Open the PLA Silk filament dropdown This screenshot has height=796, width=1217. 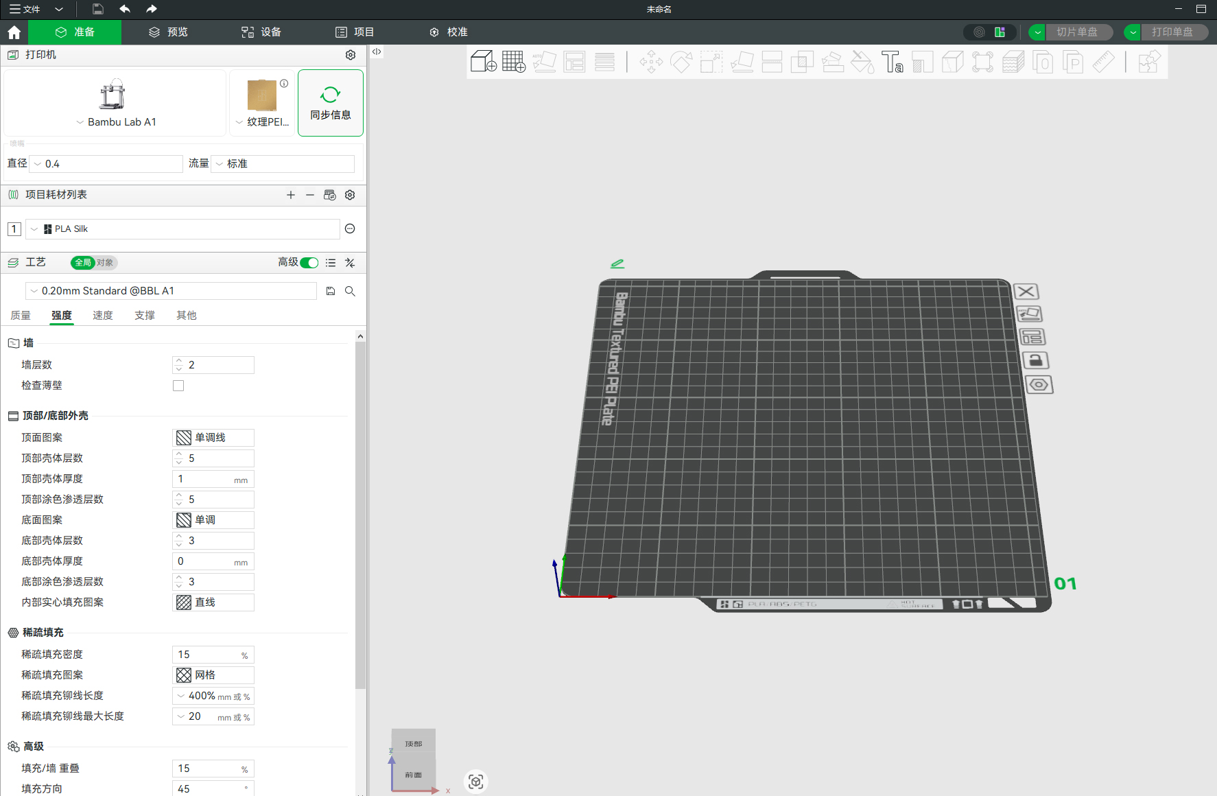tap(182, 229)
